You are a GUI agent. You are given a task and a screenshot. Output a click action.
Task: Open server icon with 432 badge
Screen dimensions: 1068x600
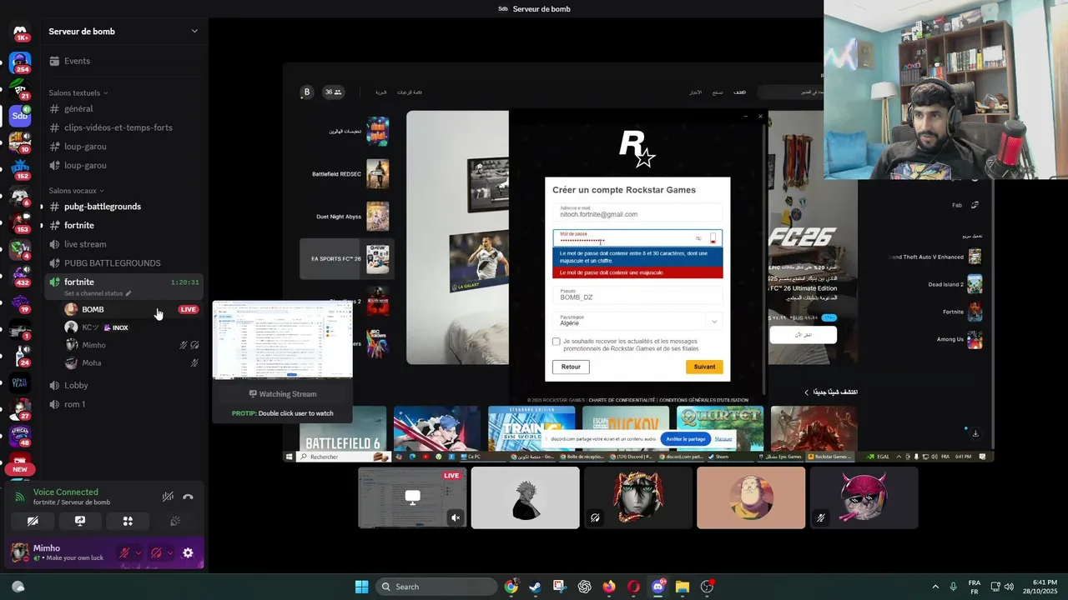coord(20,276)
